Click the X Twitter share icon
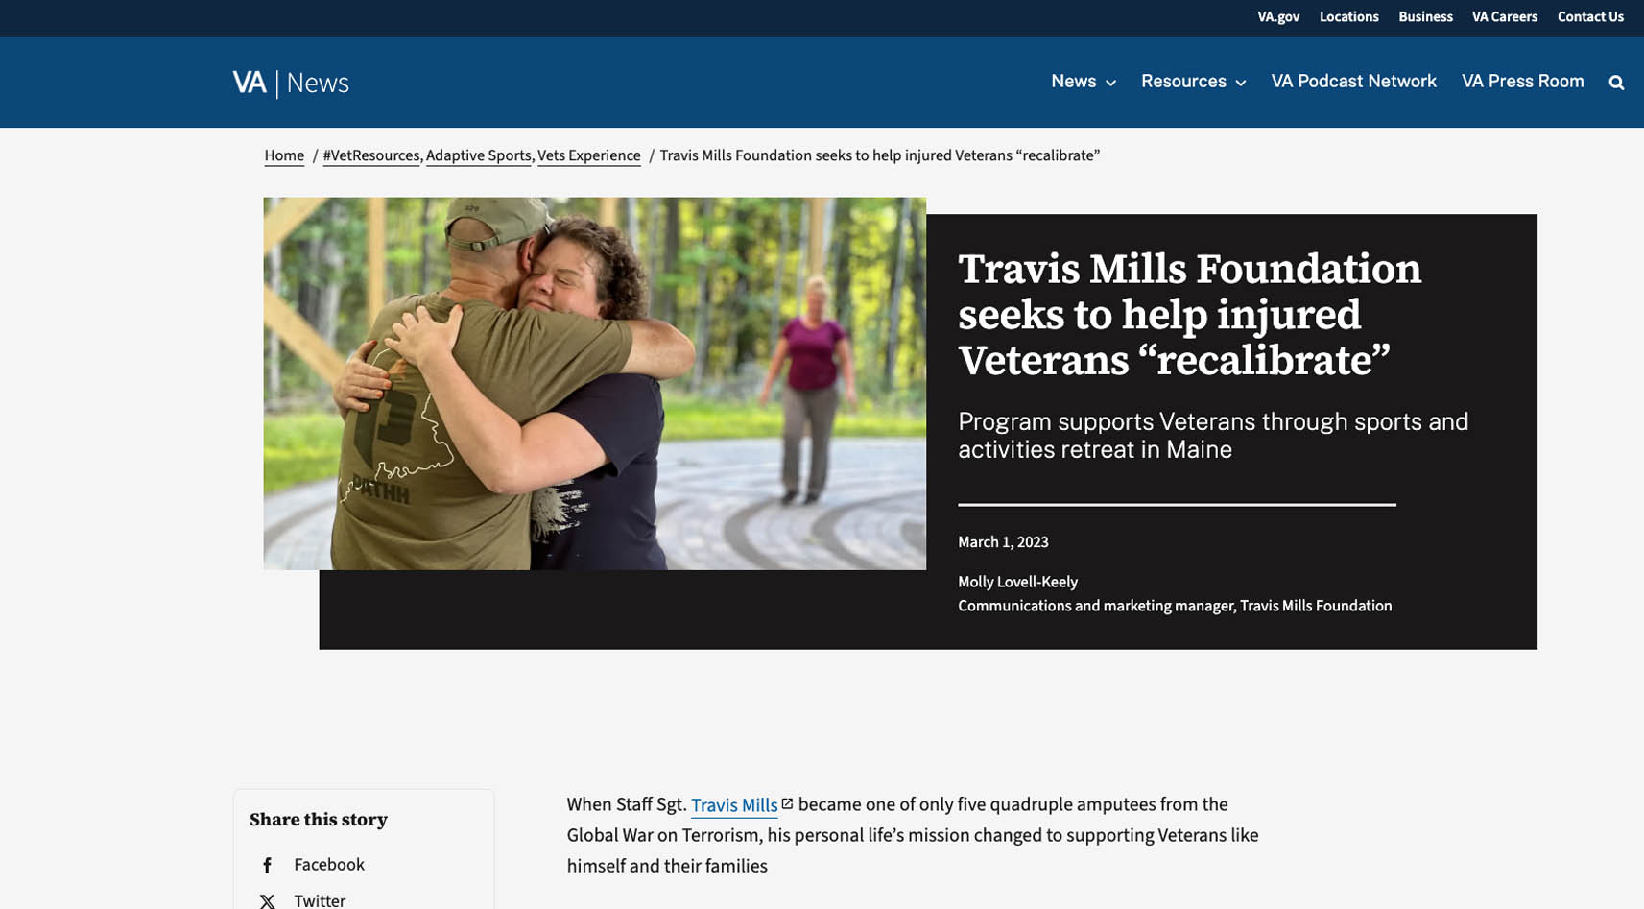Viewport: 1644px width, 909px height. point(268,901)
